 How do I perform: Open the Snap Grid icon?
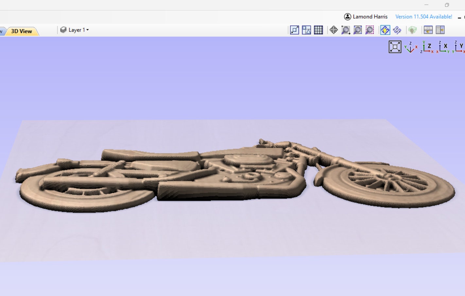[319, 30]
